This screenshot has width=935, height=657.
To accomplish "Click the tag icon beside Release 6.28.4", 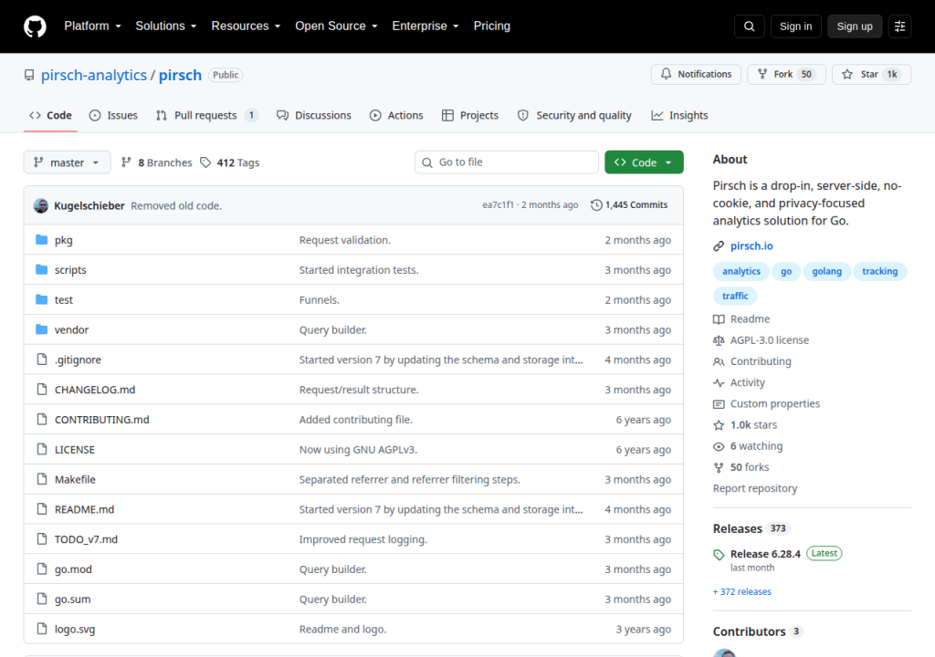I will 719,555.
